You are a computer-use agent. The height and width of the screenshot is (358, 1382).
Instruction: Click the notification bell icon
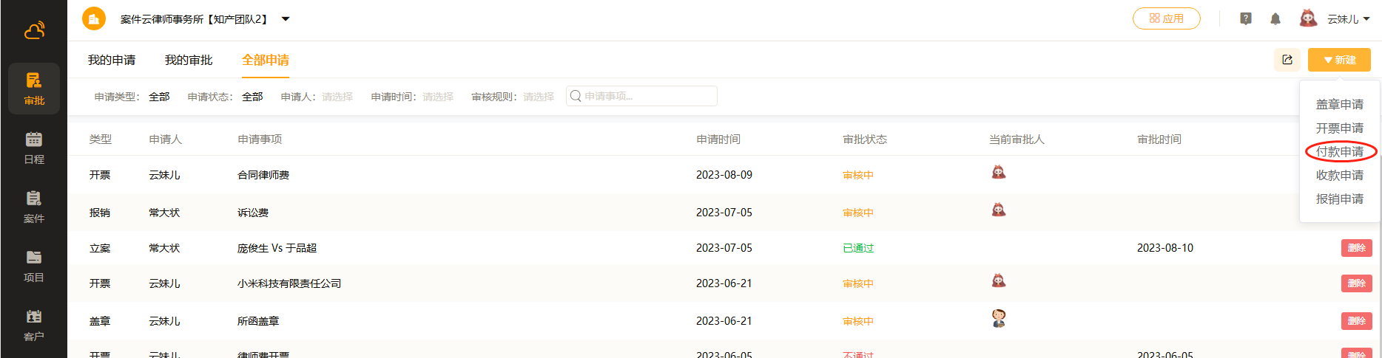pos(1275,19)
